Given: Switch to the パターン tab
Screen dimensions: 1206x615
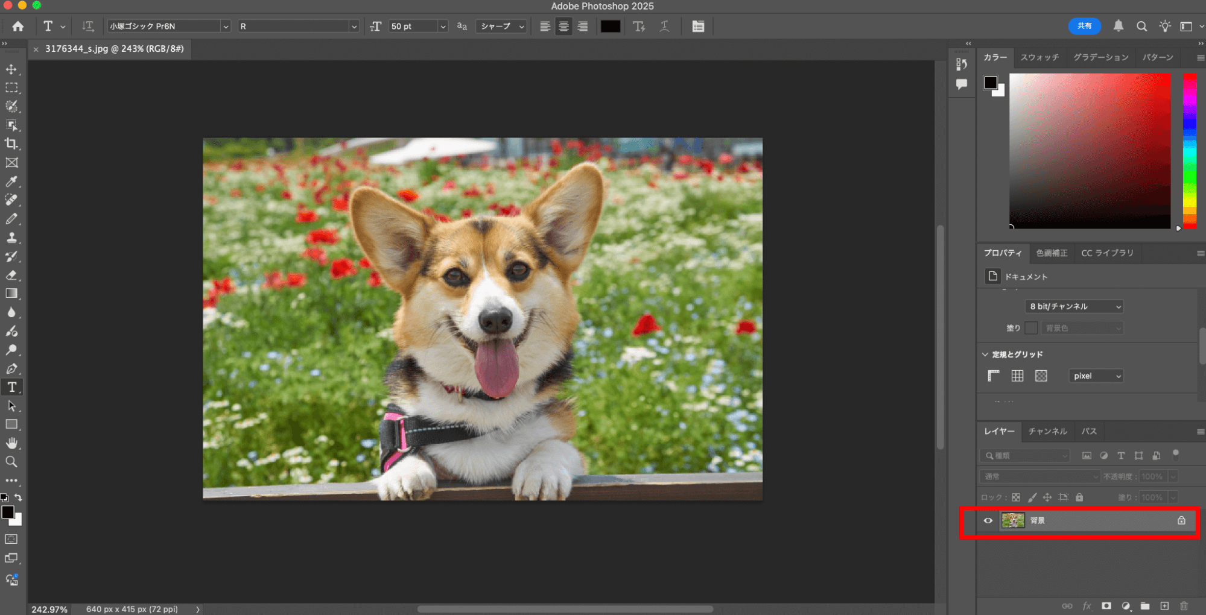Looking at the screenshot, I should [1158, 57].
